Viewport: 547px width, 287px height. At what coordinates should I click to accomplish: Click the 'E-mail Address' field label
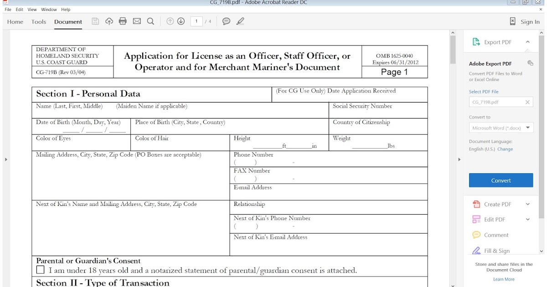point(253,187)
